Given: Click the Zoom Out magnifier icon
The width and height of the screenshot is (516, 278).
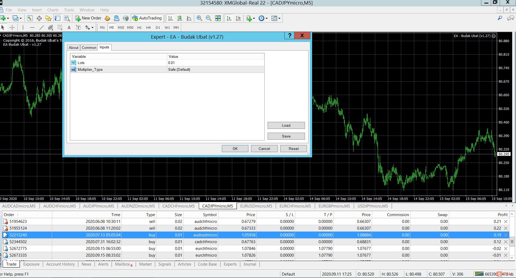Looking at the screenshot, I should coord(209,18).
